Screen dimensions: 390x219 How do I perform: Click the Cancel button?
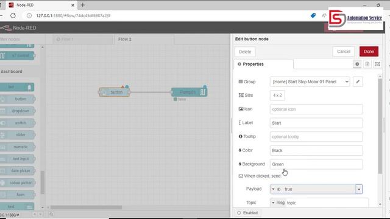pyautogui.click(x=344, y=51)
